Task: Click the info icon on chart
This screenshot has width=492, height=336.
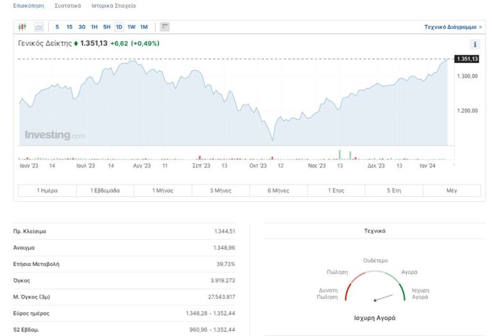Action: click(475, 44)
